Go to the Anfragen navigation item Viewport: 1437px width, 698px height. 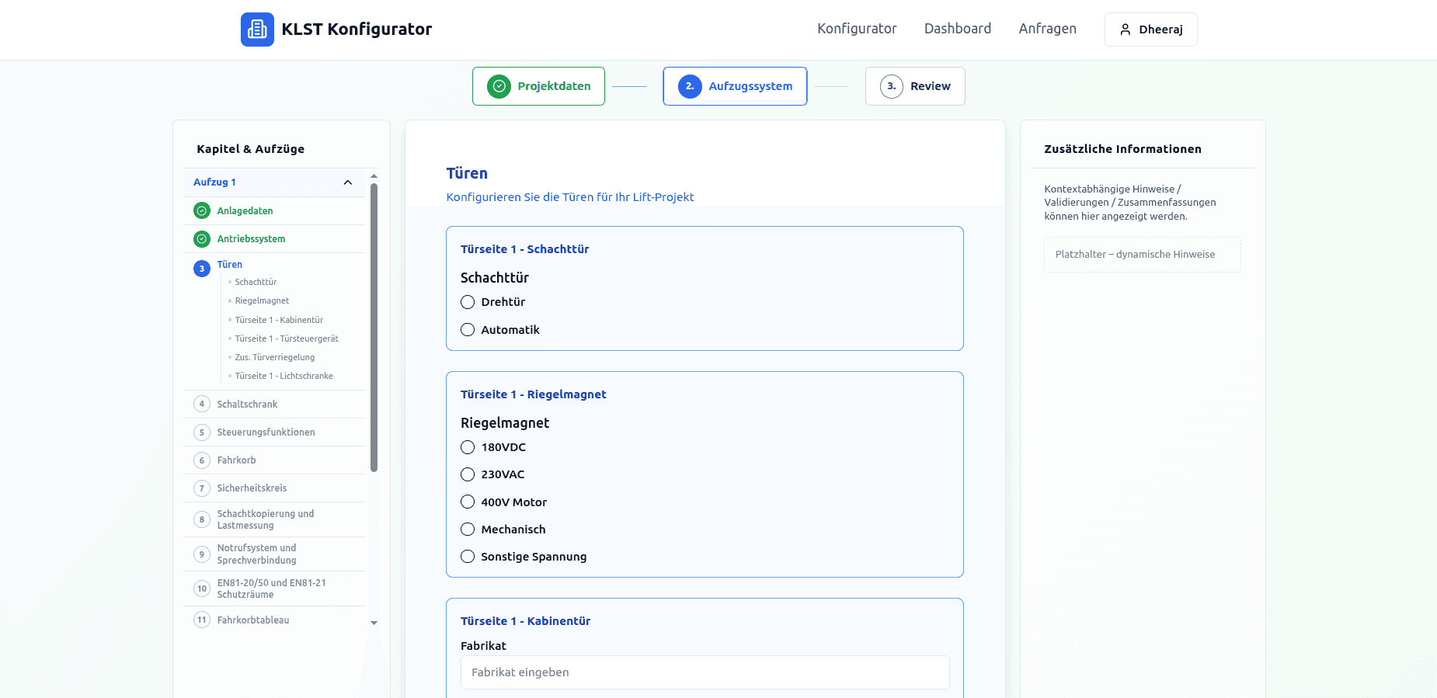1047,29
